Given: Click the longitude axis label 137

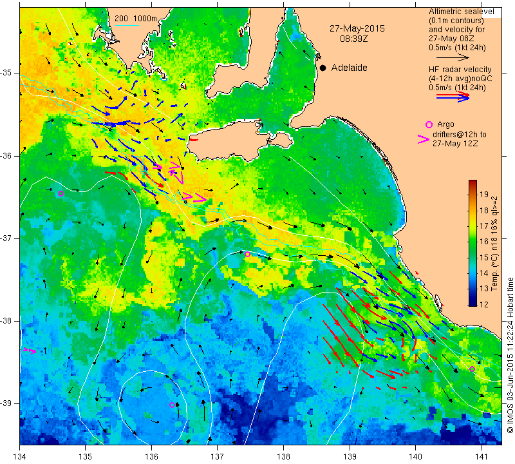Looking at the screenshot, I should [x=218, y=457].
